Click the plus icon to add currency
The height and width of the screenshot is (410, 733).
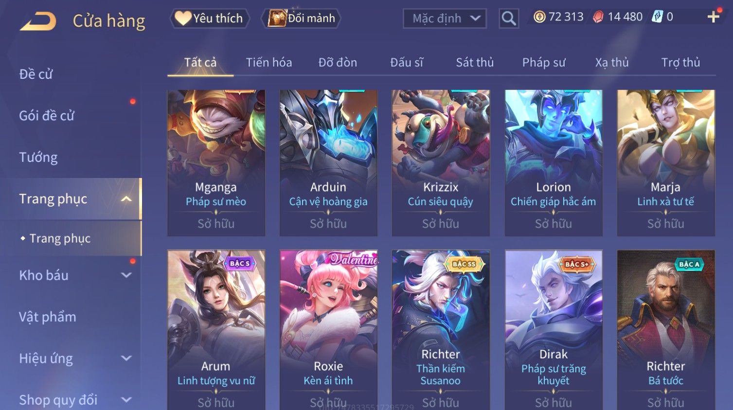tap(713, 17)
